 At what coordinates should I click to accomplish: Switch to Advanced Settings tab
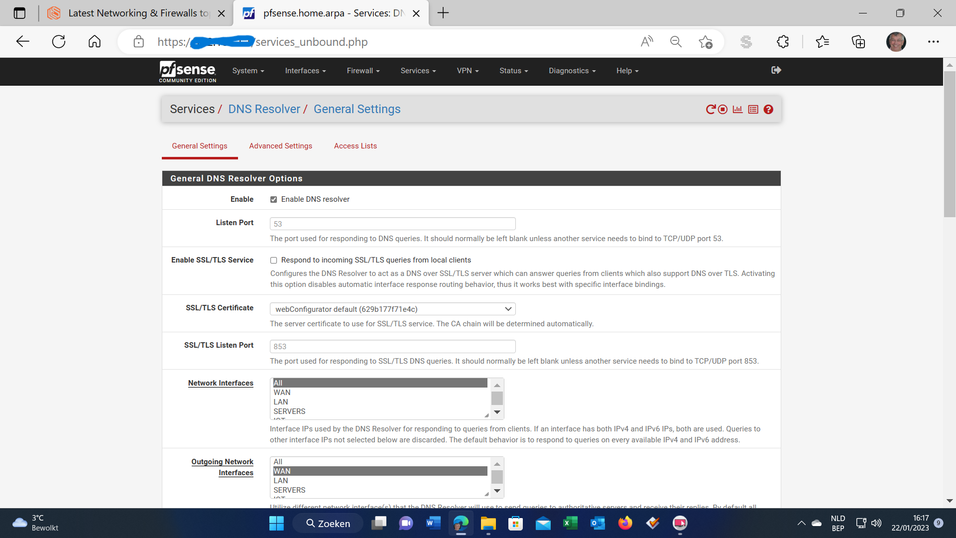tap(280, 146)
